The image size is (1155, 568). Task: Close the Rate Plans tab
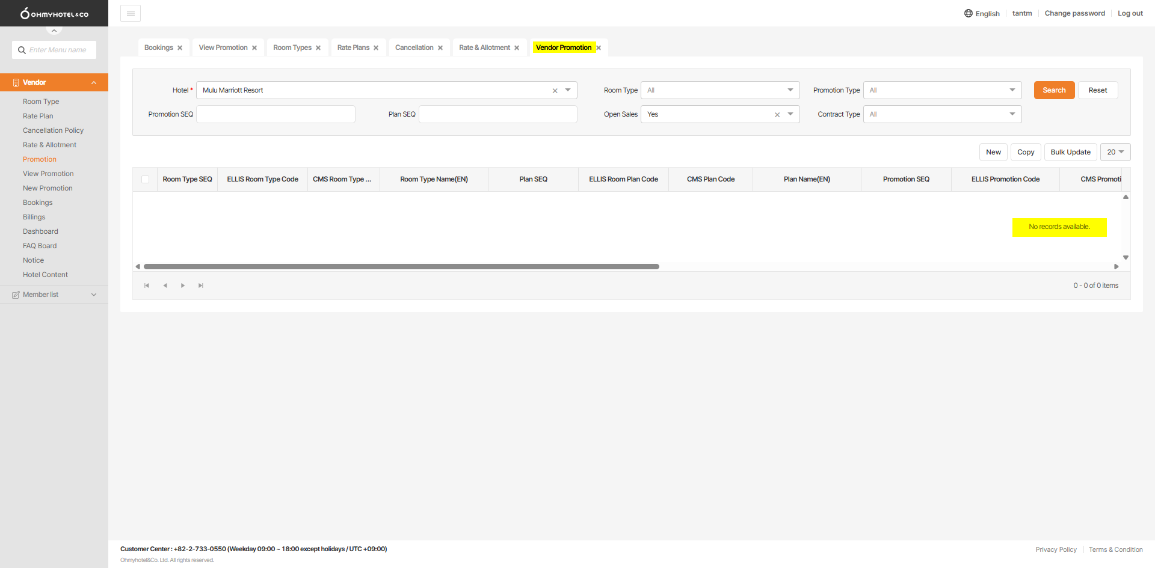coord(376,48)
